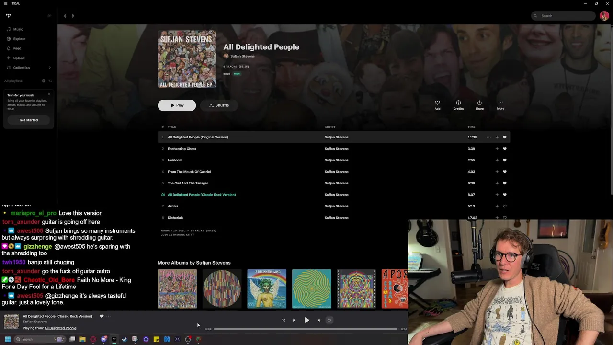The width and height of the screenshot is (613, 345).
Task: Open the Windows Start menu
Action: (x=8, y=339)
